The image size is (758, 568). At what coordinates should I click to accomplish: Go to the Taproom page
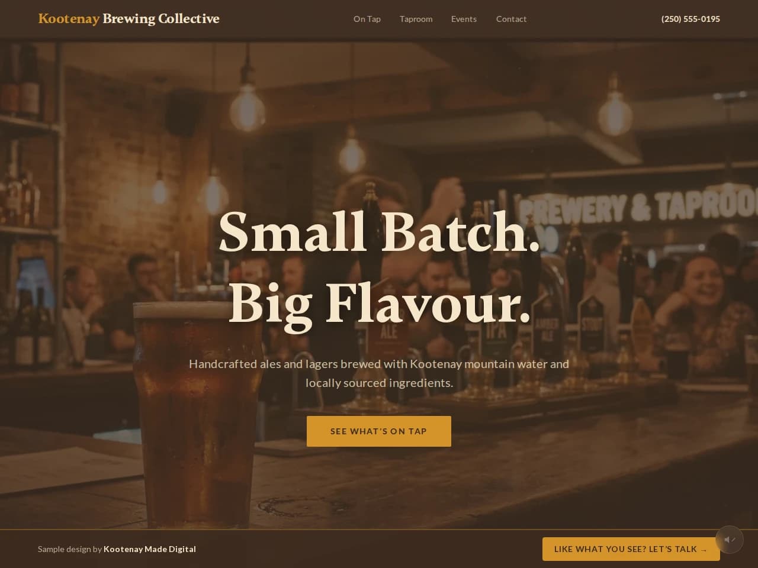(x=416, y=19)
